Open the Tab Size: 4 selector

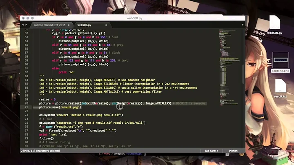(212, 151)
